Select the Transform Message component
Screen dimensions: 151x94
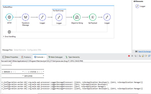click(x=25, y=17)
